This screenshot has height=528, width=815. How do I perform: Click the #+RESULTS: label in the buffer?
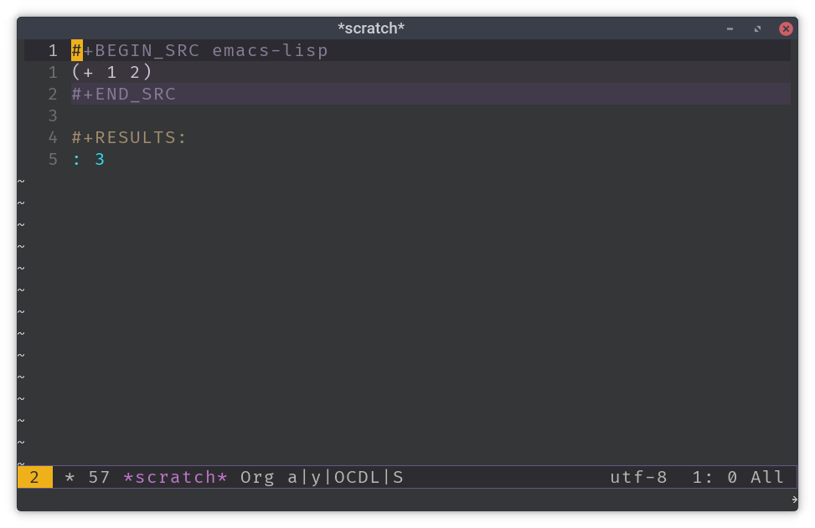coord(129,137)
